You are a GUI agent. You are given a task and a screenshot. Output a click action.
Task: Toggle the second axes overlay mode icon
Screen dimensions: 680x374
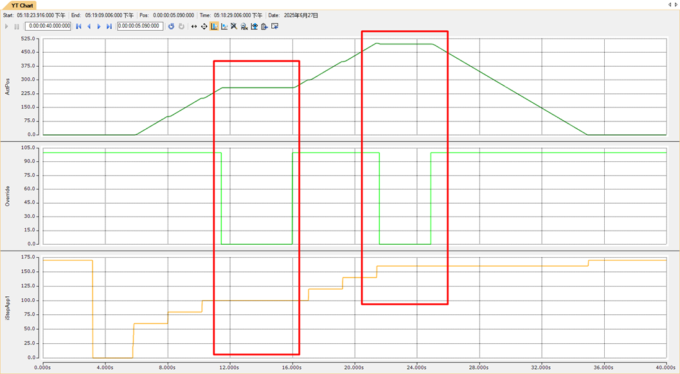point(224,26)
